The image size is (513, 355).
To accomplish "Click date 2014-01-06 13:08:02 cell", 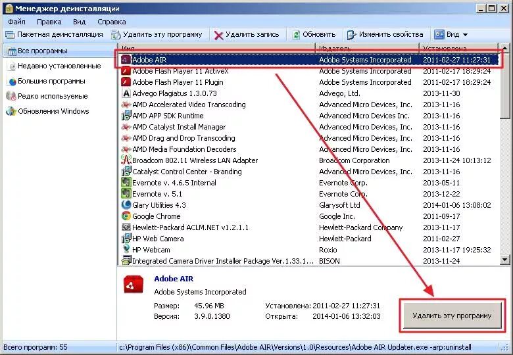I will coord(456,205).
